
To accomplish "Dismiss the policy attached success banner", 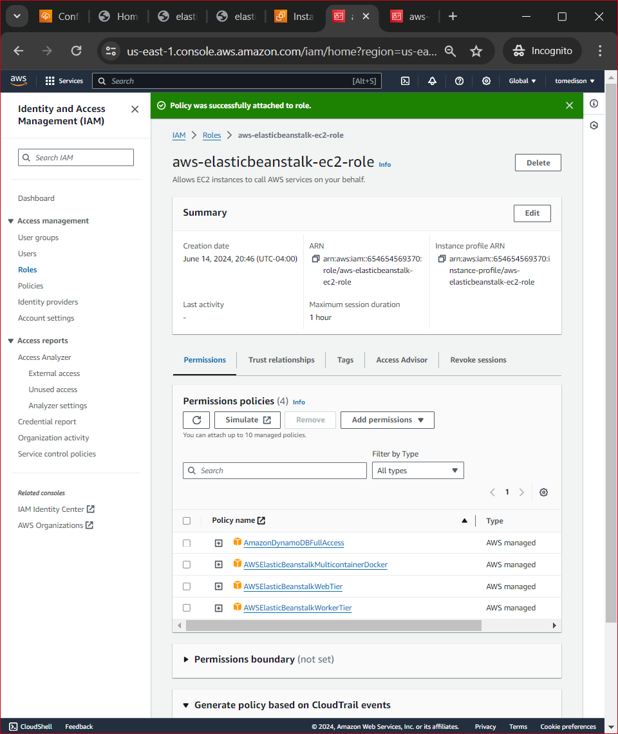I will click(569, 106).
